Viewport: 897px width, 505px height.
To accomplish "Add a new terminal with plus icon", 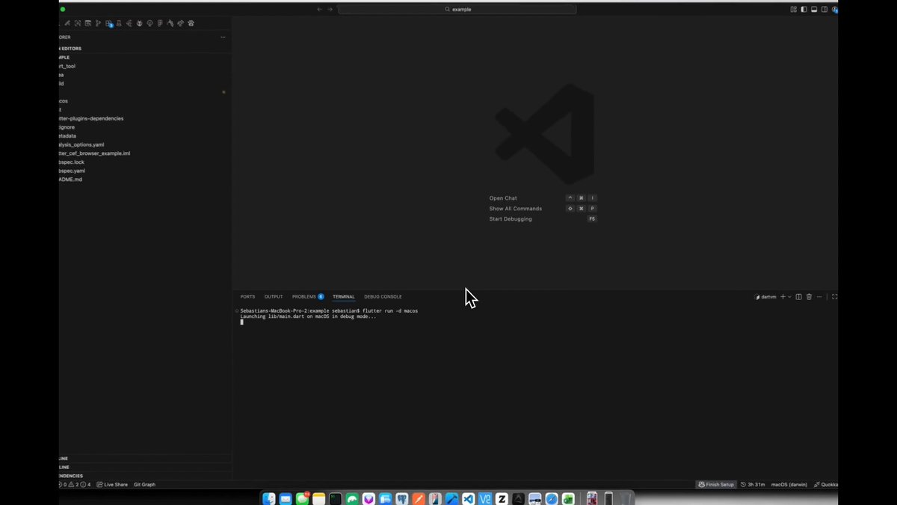I will click(783, 297).
